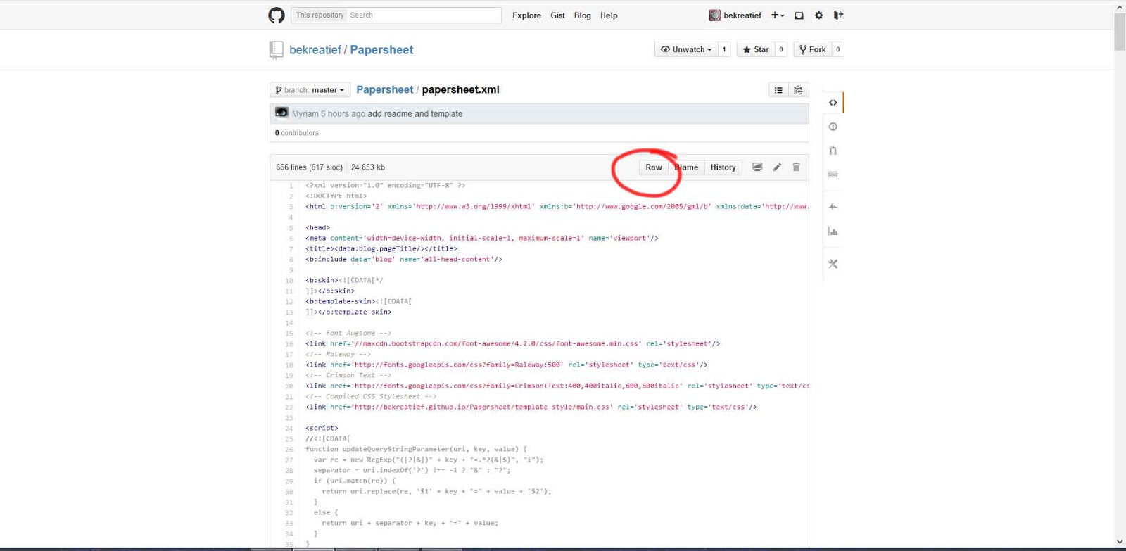Open the create new plus menu
The width and height of the screenshot is (1126, 551).
[778, 15]
